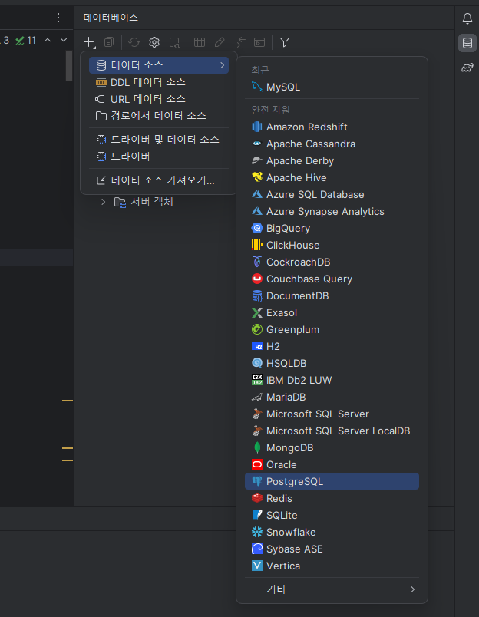The width and height of the screenshot is (479, 617).
Task: Choose BigQuery data source
Action: click(x=332, y=228)
